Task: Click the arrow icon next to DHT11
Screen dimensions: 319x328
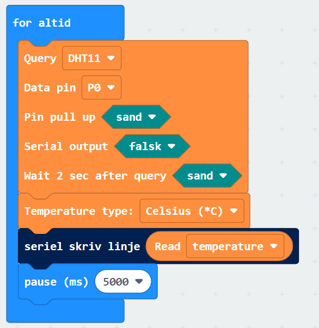Action: [x=111, y=58]
